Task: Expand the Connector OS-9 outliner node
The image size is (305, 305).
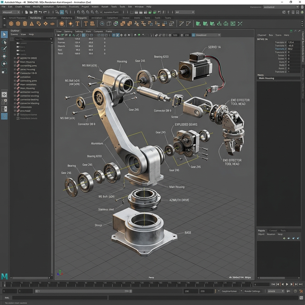Action: coord(15,73)
